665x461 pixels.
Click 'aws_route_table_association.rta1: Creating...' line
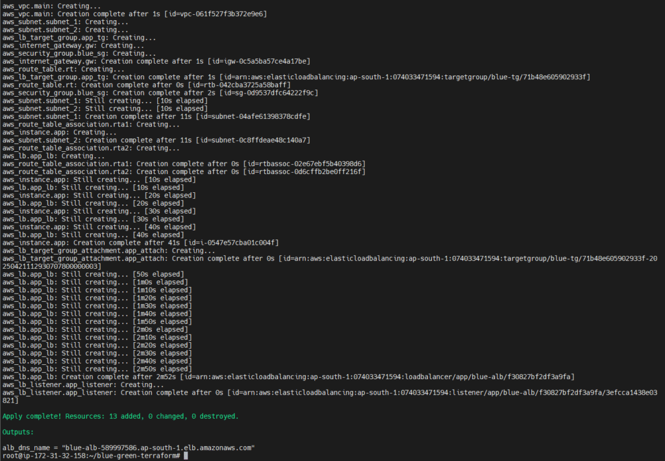(91, 125)
